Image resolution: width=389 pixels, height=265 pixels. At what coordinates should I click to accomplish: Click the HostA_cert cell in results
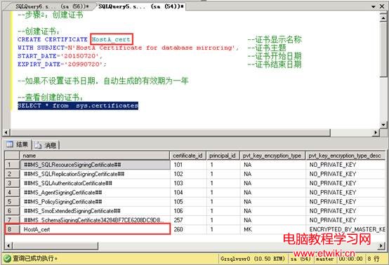tap(95, 229)
